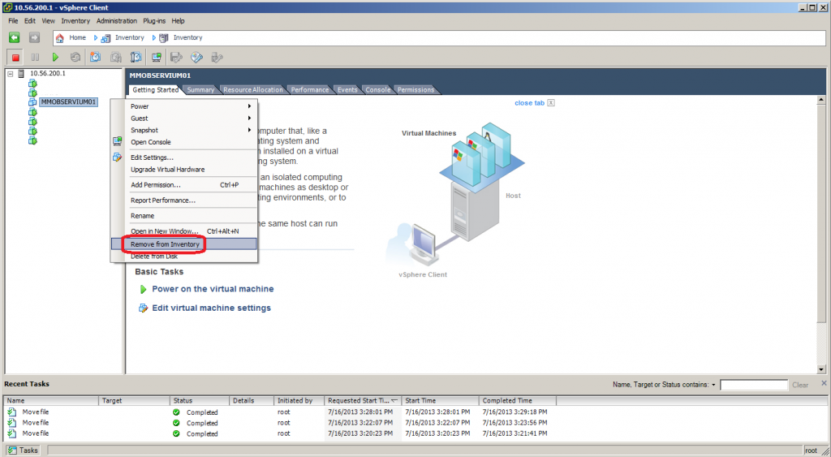Viewport: 831px width, 457px height.
Task: Click the CD/DVD connect toolbar icon
Action: pos(196,58)
